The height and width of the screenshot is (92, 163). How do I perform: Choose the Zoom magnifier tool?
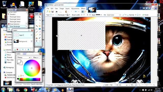tap(40, 23)
